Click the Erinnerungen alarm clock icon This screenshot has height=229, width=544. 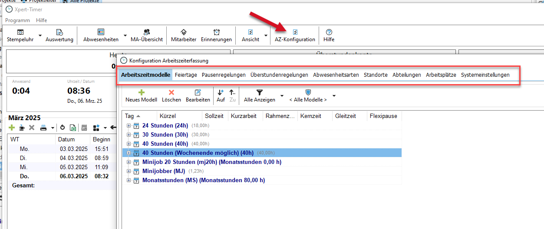[x=216, y=32]
